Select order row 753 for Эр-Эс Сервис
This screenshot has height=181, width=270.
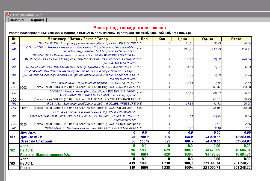(x=85, y=87)
